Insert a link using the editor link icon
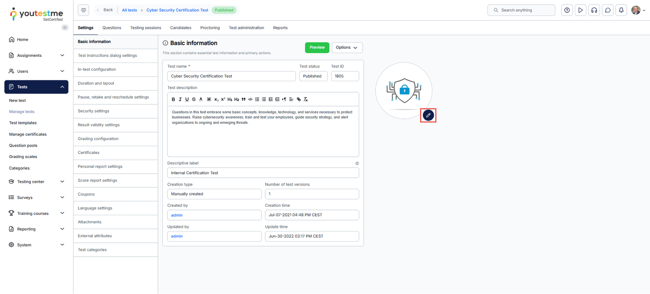This screenshot has height=294, width=650. 299,99
